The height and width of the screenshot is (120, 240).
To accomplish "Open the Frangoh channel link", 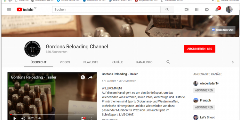I will pos(205,100).
